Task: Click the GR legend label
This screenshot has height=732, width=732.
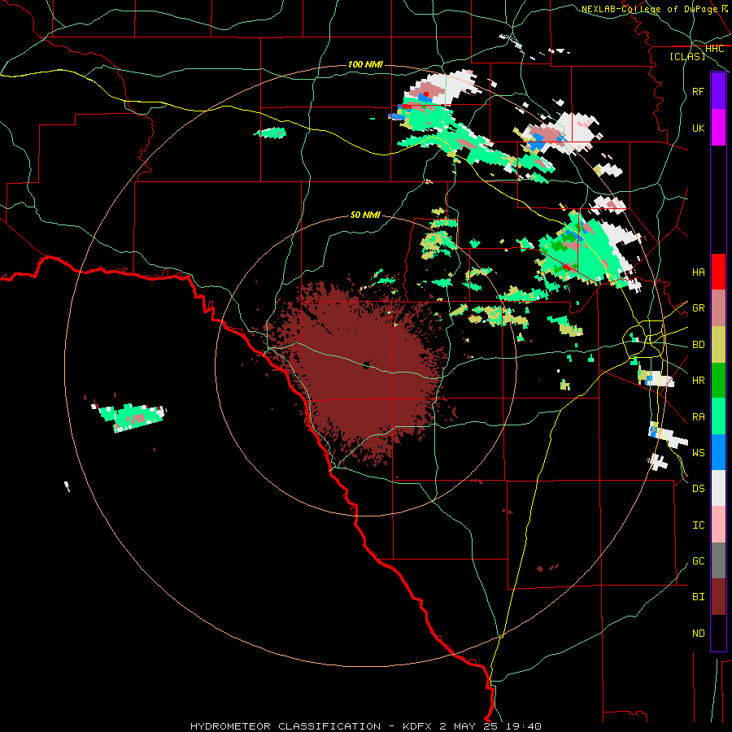Action: point(699,308)
